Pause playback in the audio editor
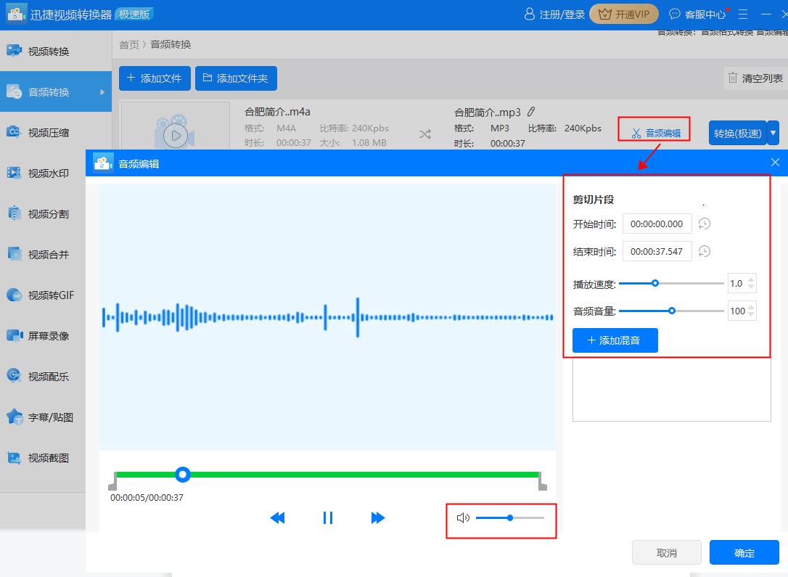 tap(327, 517)
